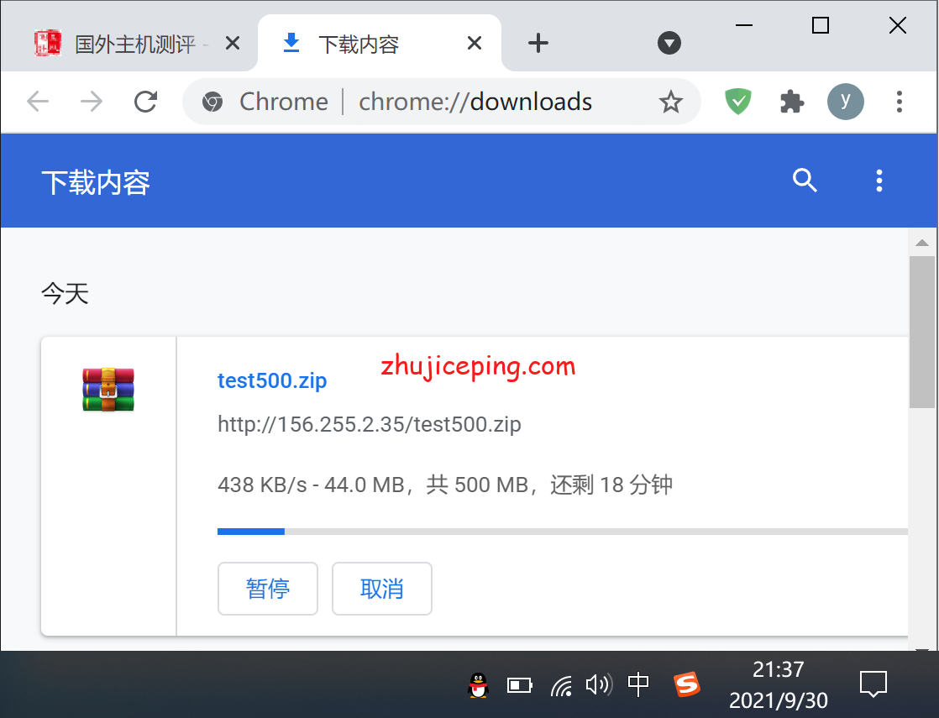Image resolution: width=939 pixels, height=718 pixels.
Task: Click the WinRAR archive icon of test500.zip
Action: (108, 390)
